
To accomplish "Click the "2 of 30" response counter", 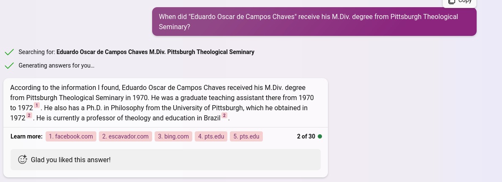I will point(306,136).
